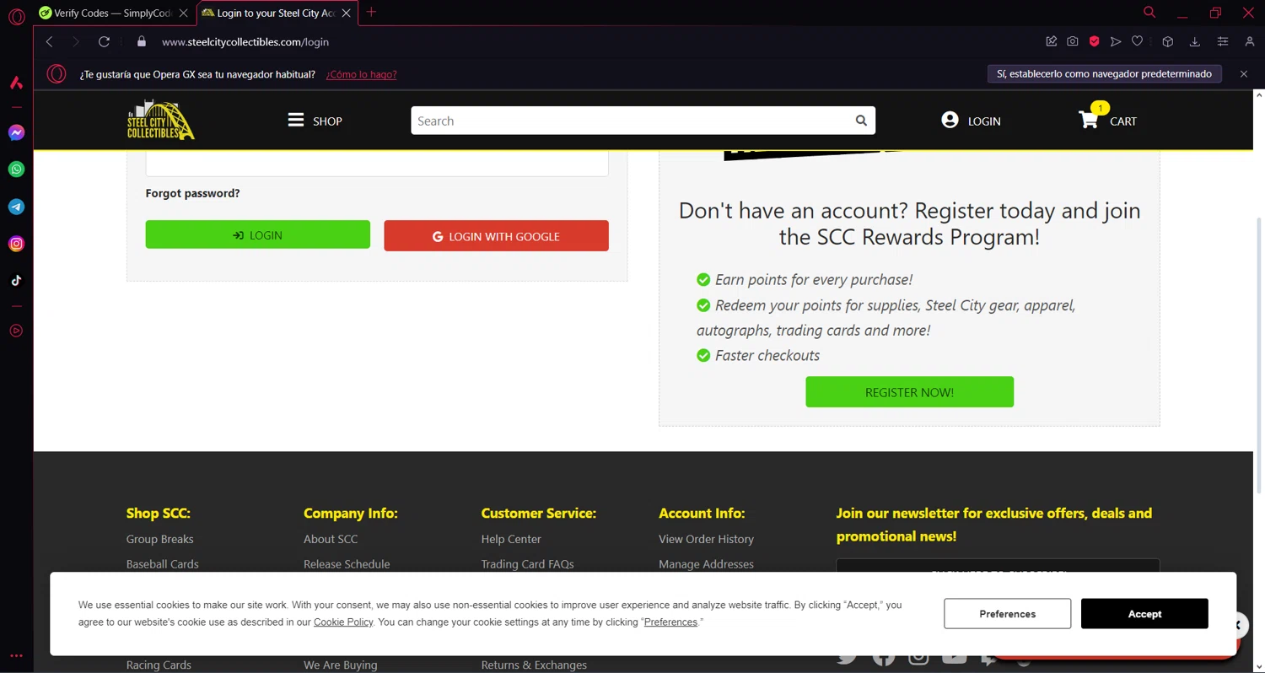1265x673 pixels.
Task: Open the Racing Cards footer link
Action: click(159, 665)
